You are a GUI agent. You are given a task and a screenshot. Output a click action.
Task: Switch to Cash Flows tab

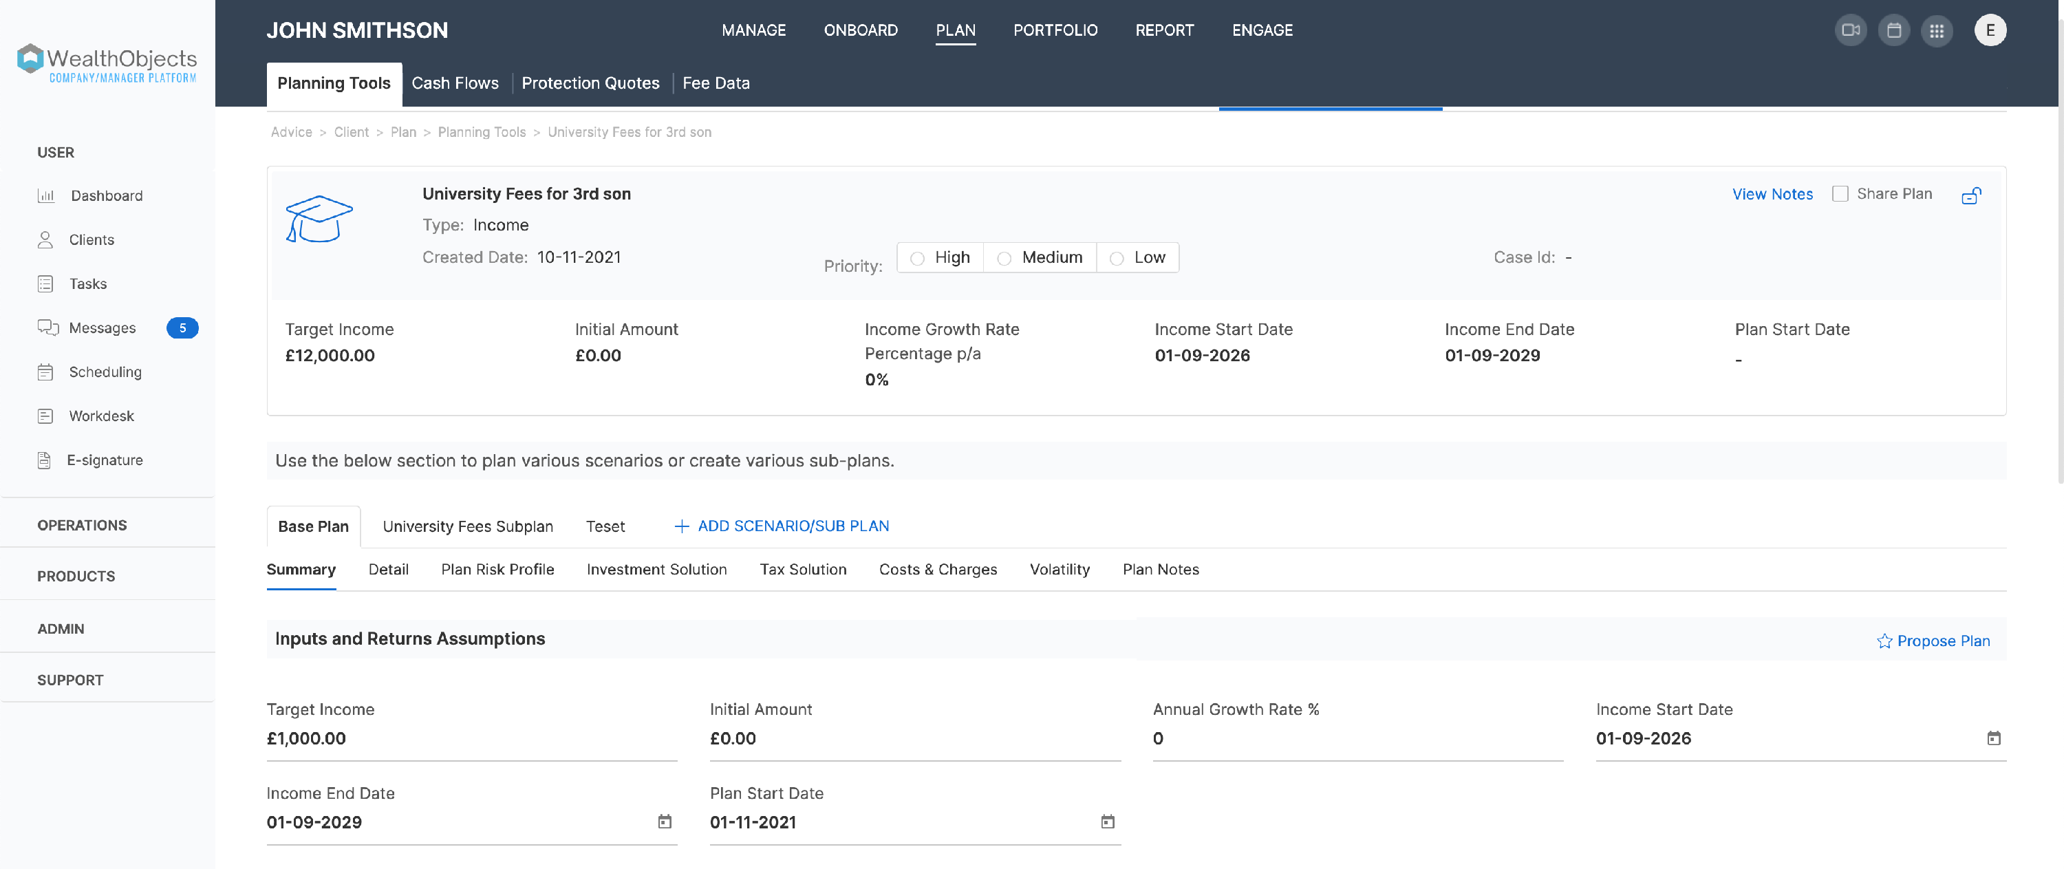coord(454,83)
